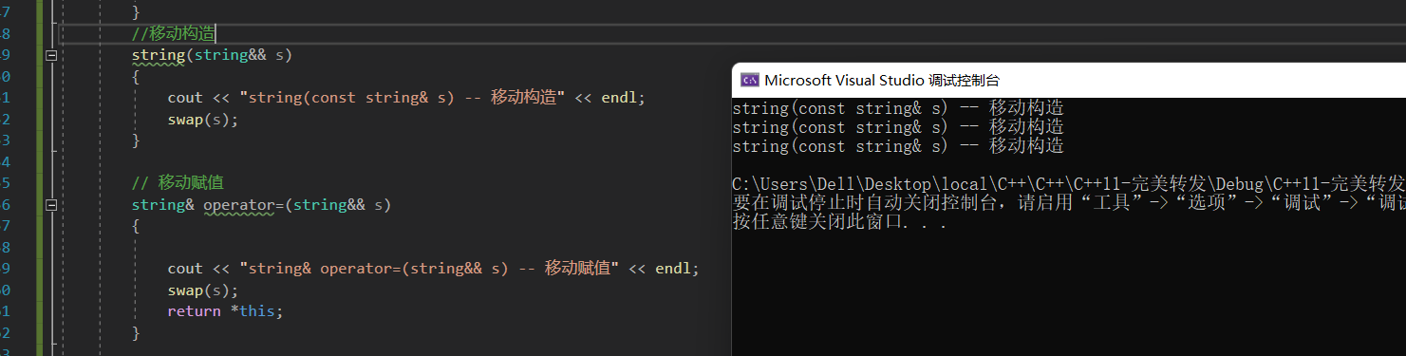Click the first console output line
The height and width of the screenshot is (356, 1406).
tap(898, 108)
